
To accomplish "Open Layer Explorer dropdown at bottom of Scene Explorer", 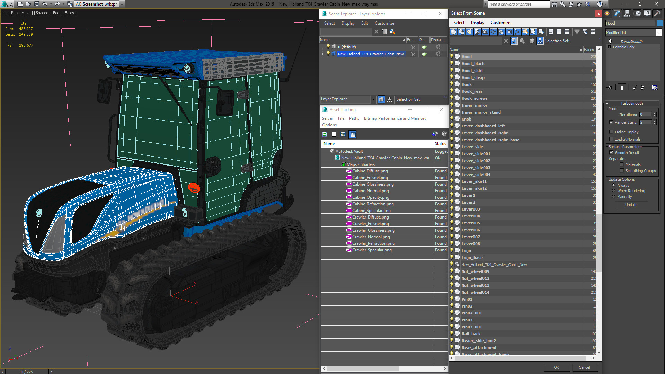I will [x=373, y=99].
